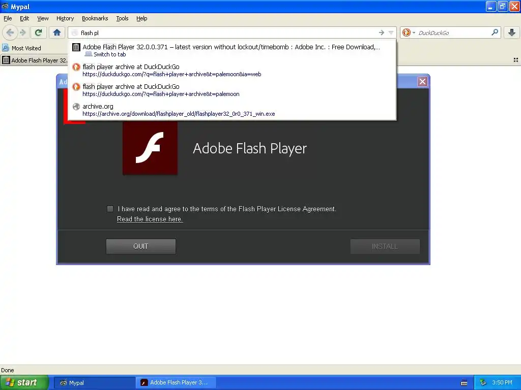Open the View menu
The image size is (521, 390).
43,18
